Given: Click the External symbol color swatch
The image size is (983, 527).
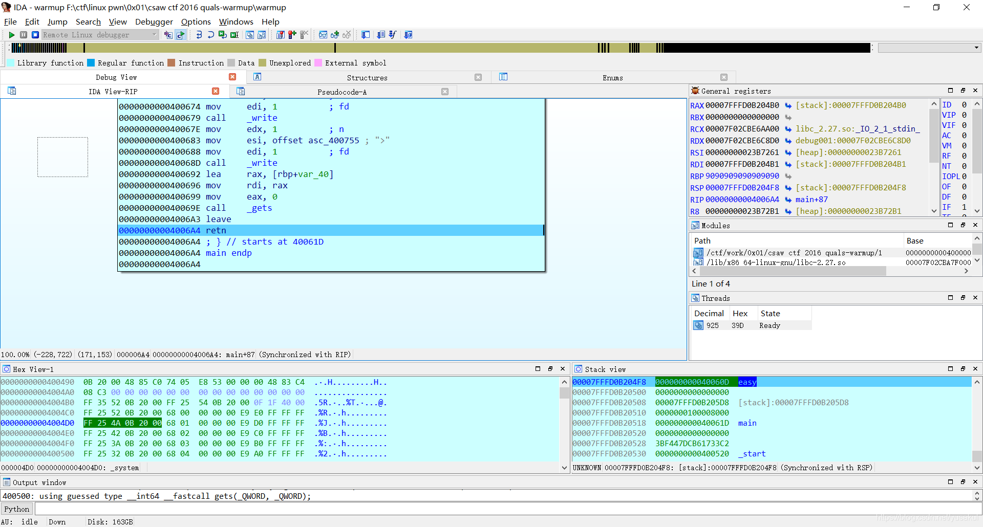Looking at the screenshot, I should pos(318,63).
